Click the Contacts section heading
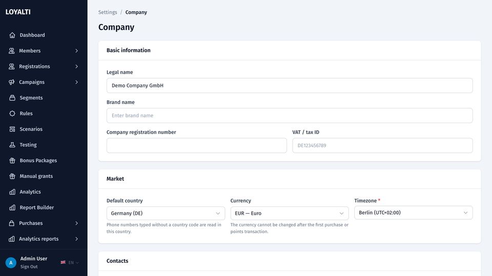 click(117, 261)
